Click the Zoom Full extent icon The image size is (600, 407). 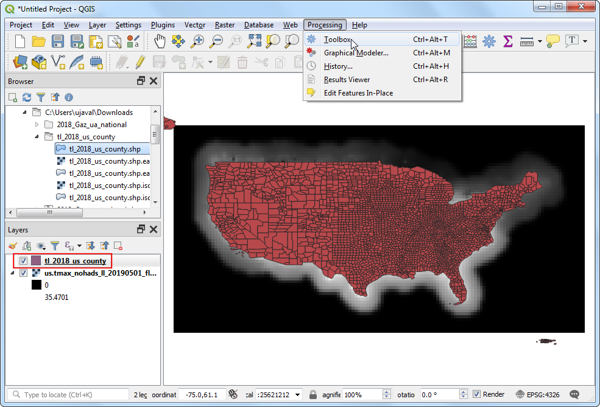coord(254,41)
